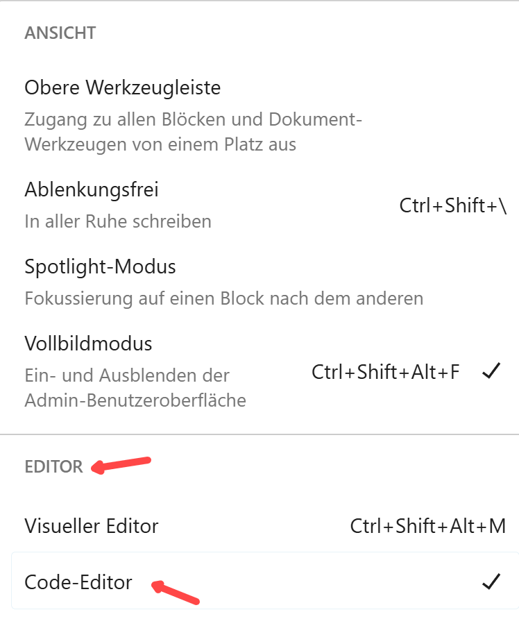This screenshot has height=619, width=519.
Task: Enable the Obere Werkzeugleiste option
Action: [x=122, y=88]
